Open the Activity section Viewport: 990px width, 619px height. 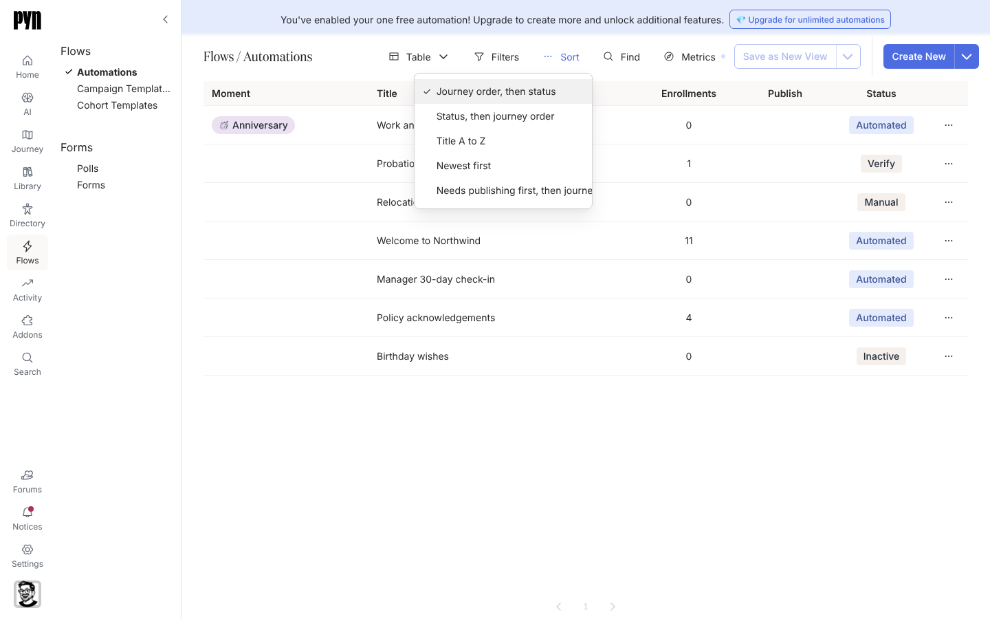click(x=27, y=290)
